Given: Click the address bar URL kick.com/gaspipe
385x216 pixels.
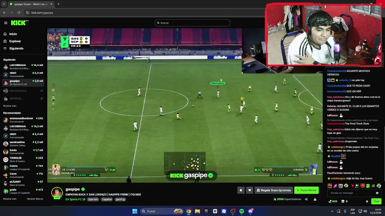Looking at the screenshot, I should pos(42,13).
